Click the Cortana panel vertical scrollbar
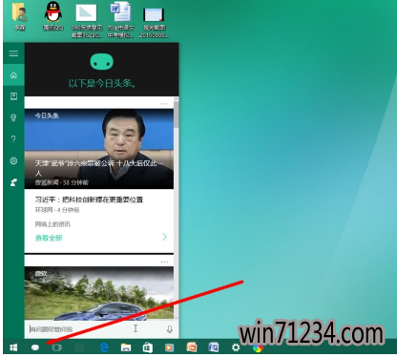This screenshot has height=357, width=397. pyautogui.click(x=176, y=208)
